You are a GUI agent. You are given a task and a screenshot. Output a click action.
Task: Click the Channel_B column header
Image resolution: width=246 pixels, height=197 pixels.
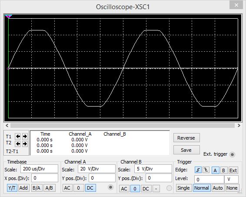[x=115, y=134]
